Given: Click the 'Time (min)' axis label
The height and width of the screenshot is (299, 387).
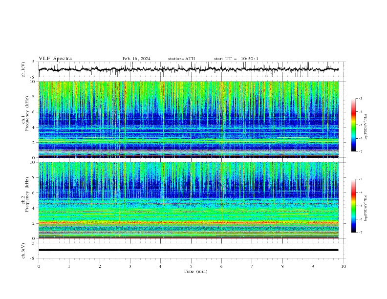Looking at the screenshot, I should click(195, 271).
